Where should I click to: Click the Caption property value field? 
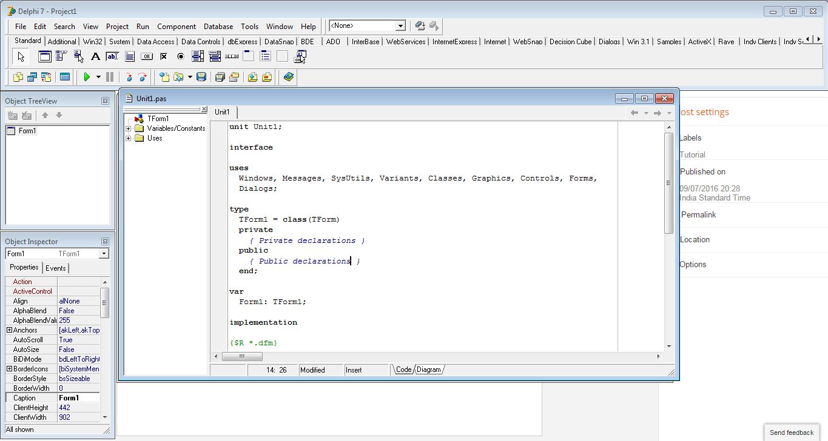(78, 398)
